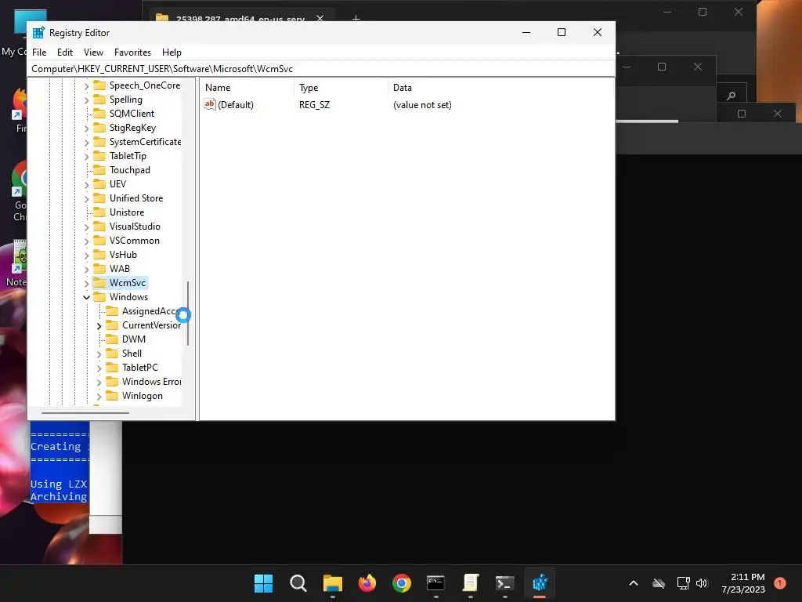Click the Registry Editor taskbar icon
This screenshot has height=602, width=802.
(540, 583)
